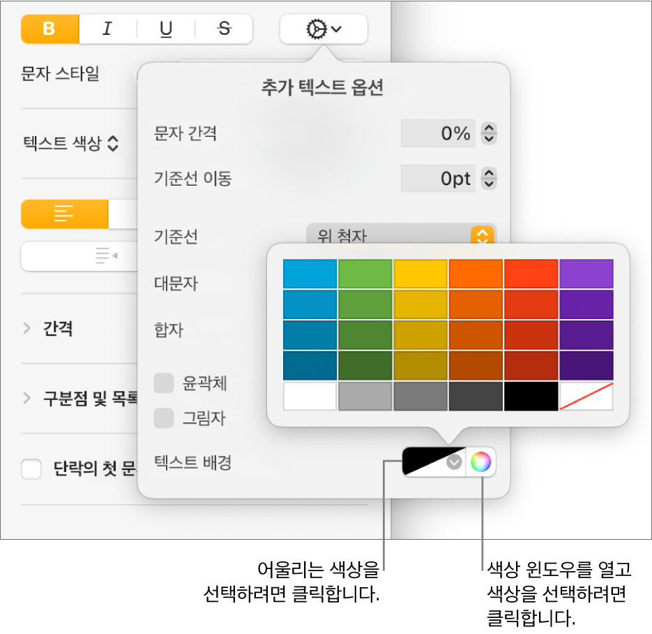Screen dimensions: 652x634
Task: Select the medium gray swatch
Action: pyautogui.click(x=420, y=397)
